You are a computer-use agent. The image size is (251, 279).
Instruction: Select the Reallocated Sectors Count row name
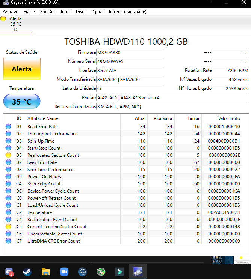click(x=53, y=155)
